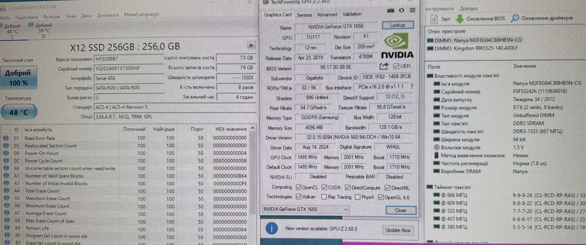Click the driver update magnifier icon
586x245 pixels.
[x=515, y=18]
